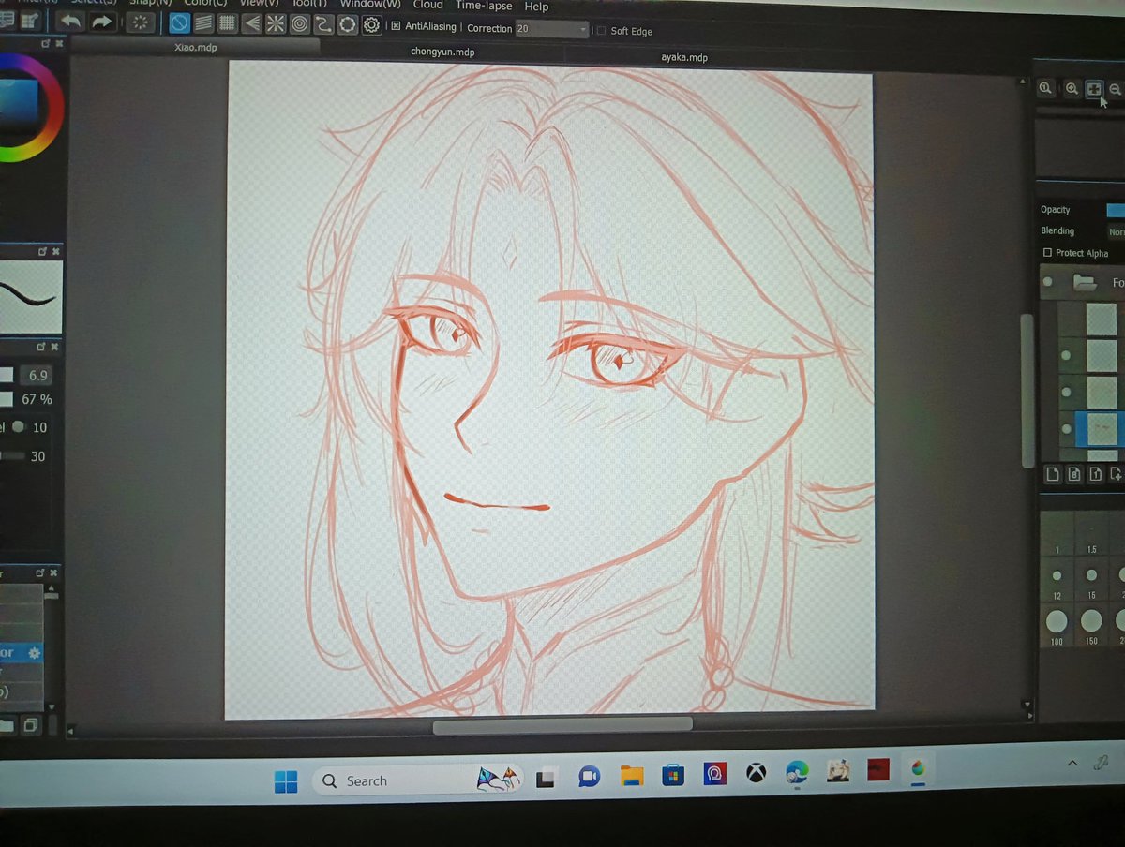
Task: Toggle the AntiAliasing checkbox
Action: (396, 26)
